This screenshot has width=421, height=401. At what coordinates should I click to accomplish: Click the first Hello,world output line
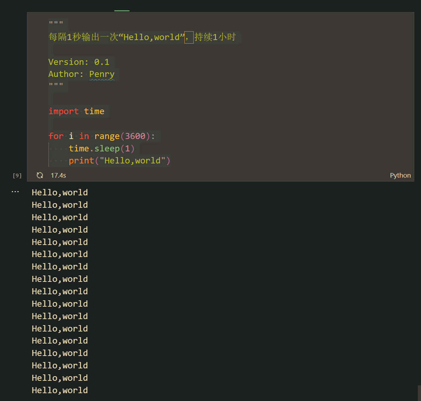click(60, 193)
